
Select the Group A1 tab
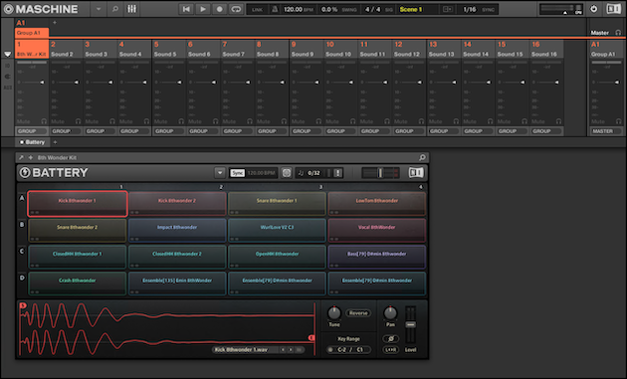point(32,33)
